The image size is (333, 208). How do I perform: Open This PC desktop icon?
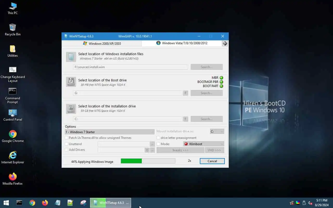(12, 8)
